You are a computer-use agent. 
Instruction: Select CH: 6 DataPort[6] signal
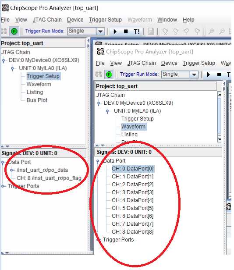coord(133,216)
